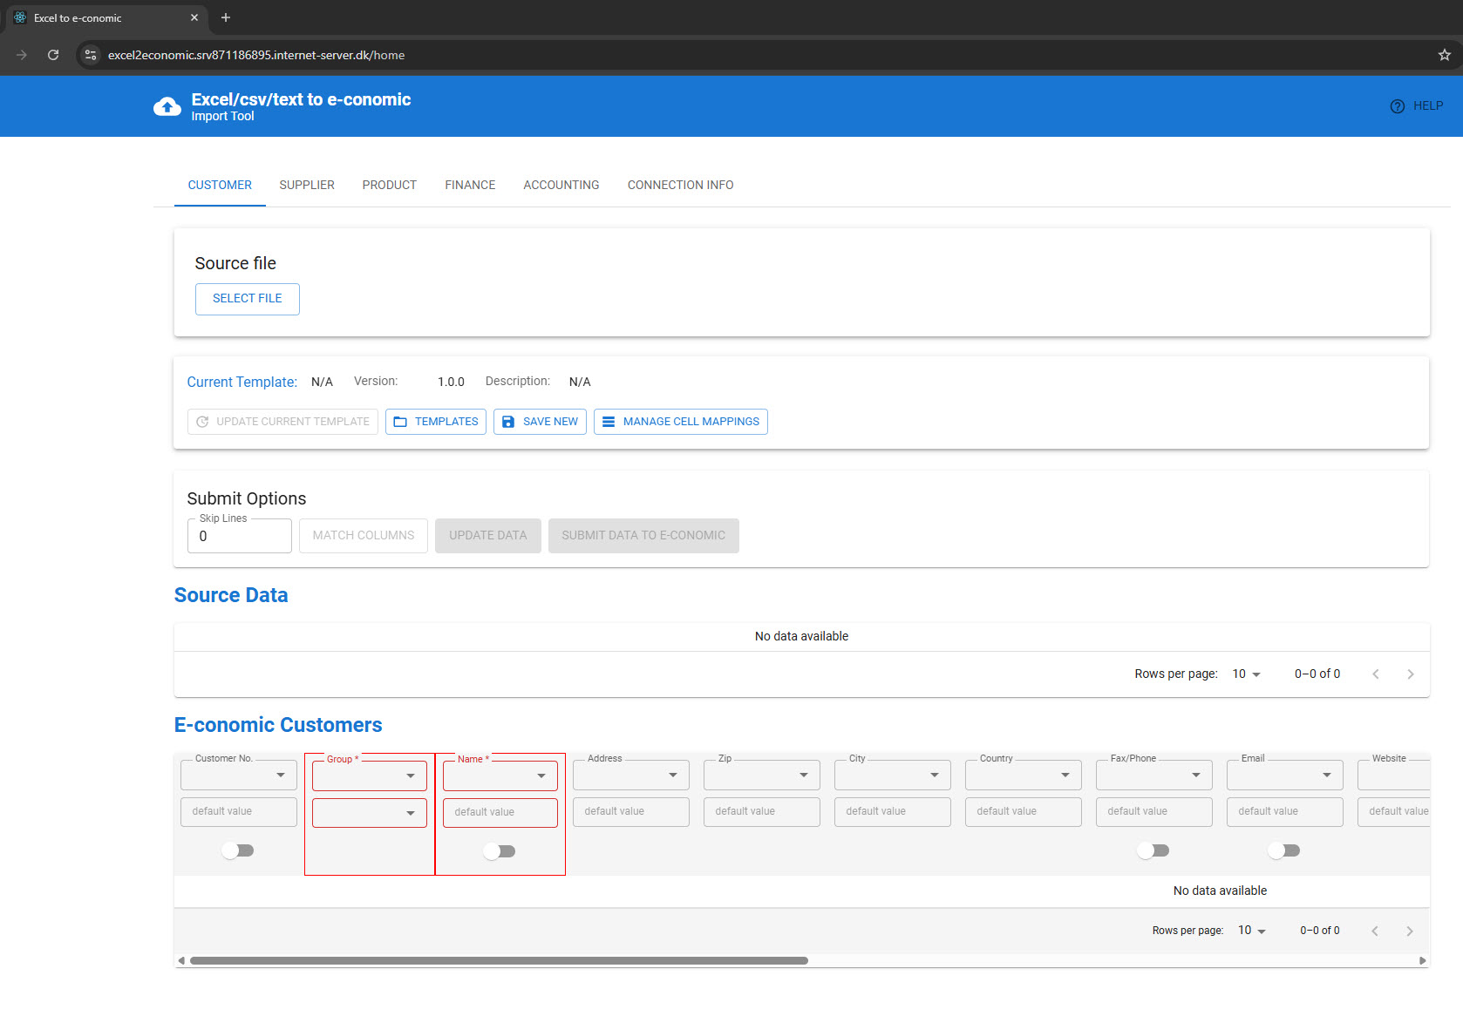Switch to the SUPPLIER tab
The height and width of the screenshot is (1016, 1463).
coord(307,185)
